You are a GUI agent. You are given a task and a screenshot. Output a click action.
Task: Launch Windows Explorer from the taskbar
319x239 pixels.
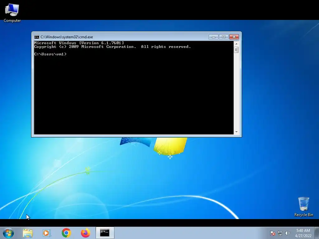point(28,233)
